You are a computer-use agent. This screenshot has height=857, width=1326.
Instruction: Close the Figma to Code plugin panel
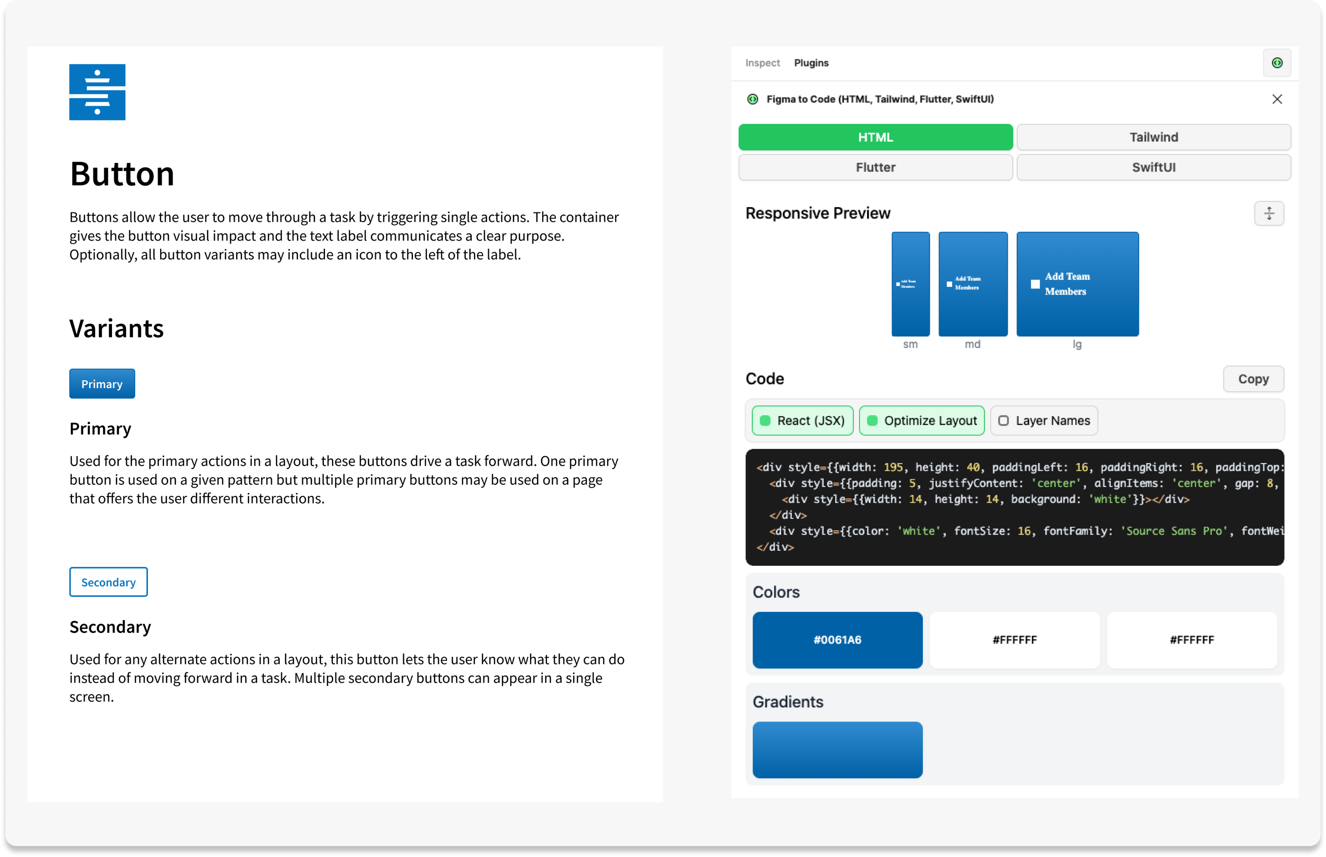[1277, 99]
